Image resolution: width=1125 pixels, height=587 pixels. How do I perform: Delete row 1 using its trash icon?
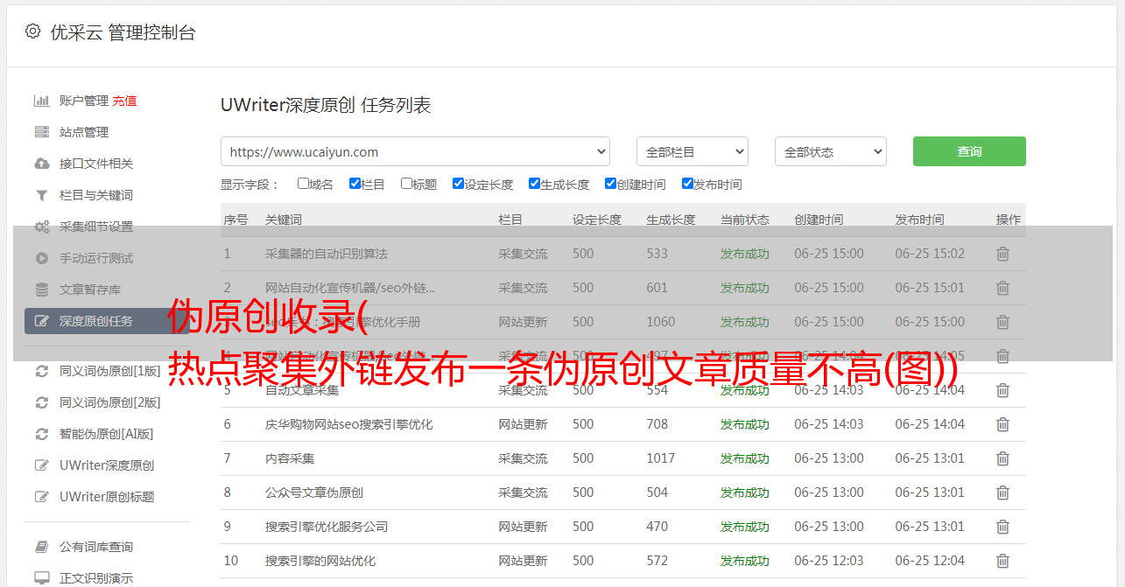(1002, 254)
